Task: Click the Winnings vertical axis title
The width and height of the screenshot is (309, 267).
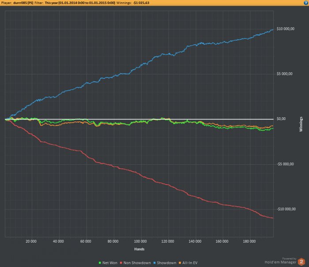Action: (x=301, y=124)
